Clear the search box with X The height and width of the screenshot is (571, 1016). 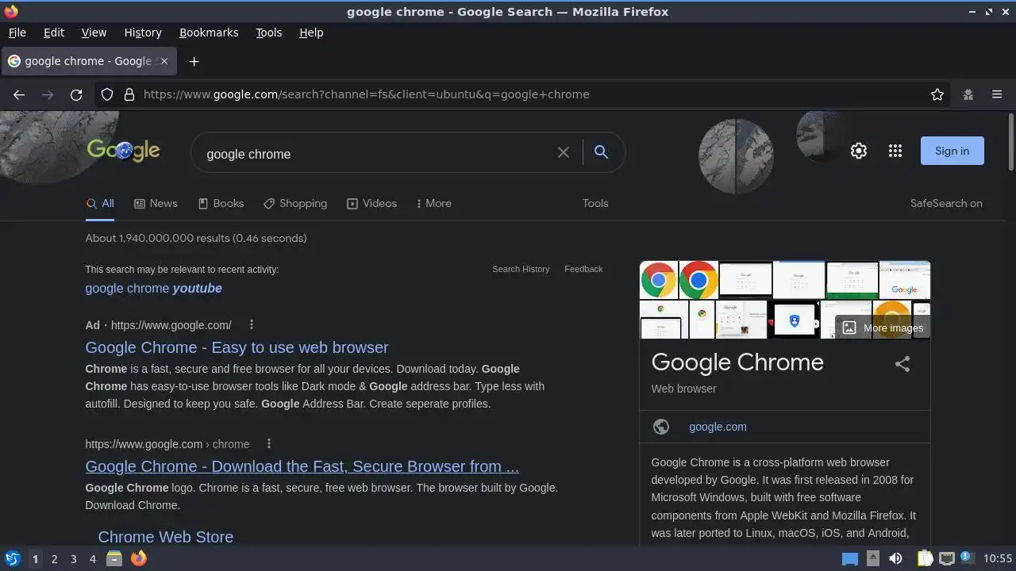(564, 152)
